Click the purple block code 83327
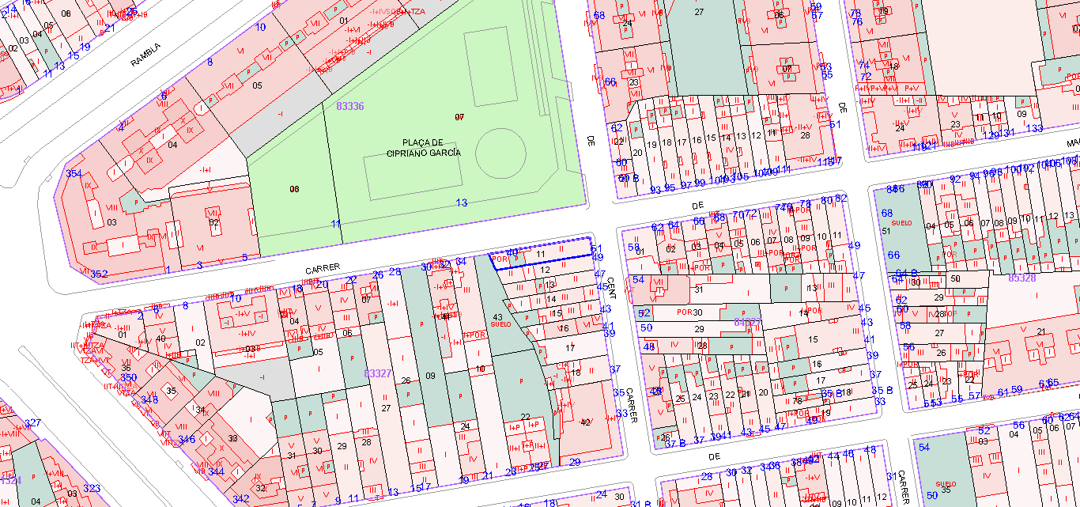The width and height of the screenshot is (1080, 507). tap(377, 373)
